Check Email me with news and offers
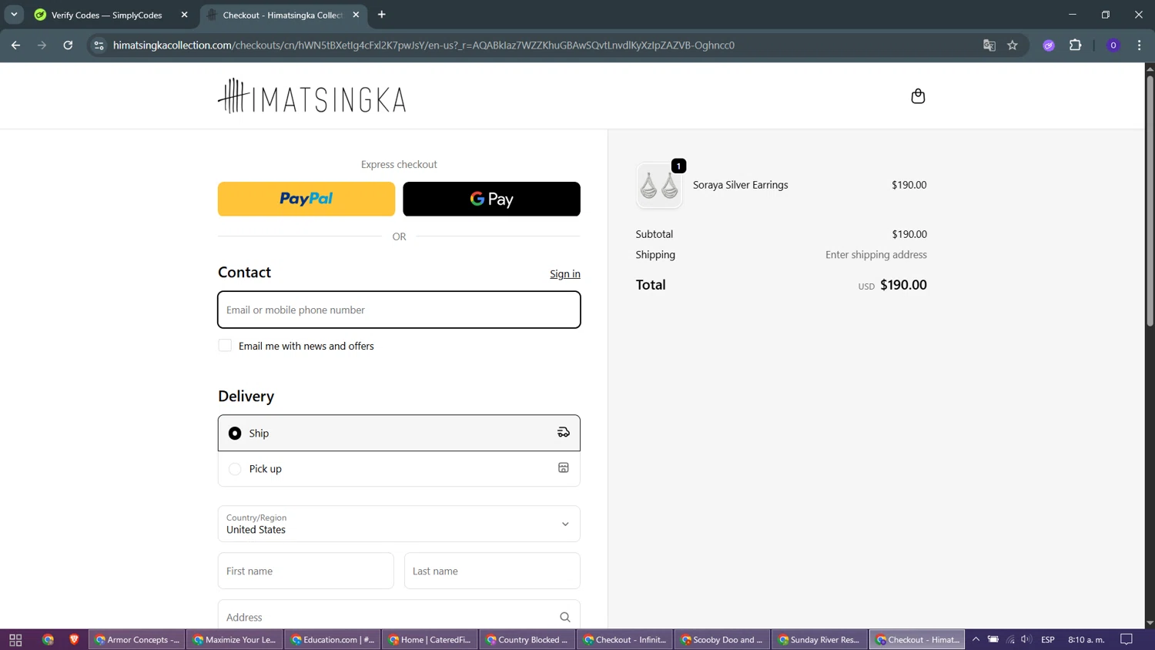 (x=225, y=346)
